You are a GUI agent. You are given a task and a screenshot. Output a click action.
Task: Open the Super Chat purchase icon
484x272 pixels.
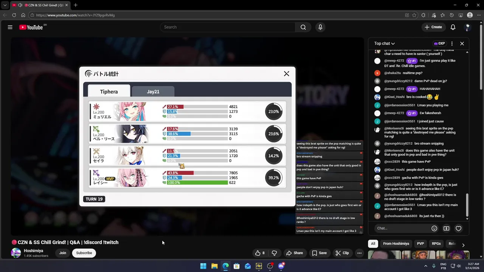[446, 228]
